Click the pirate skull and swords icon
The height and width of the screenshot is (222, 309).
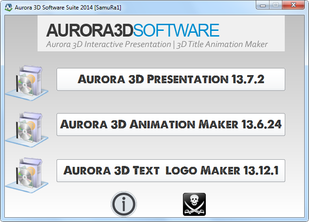pos(194,204)
